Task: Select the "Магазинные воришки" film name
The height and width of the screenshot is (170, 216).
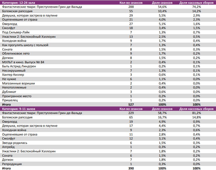Action: [18, 83]
